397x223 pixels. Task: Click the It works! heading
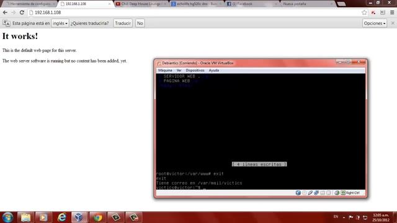[x=20, y=36]
